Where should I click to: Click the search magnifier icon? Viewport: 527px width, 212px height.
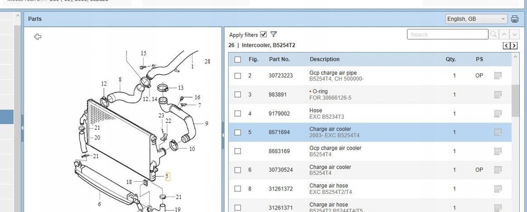(x=494, y=34)
